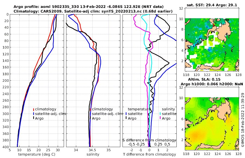The image size is (245, 158).
Task: Click the Climatology CARS2009 subtitle line
Action: click(x=93, y=11)
